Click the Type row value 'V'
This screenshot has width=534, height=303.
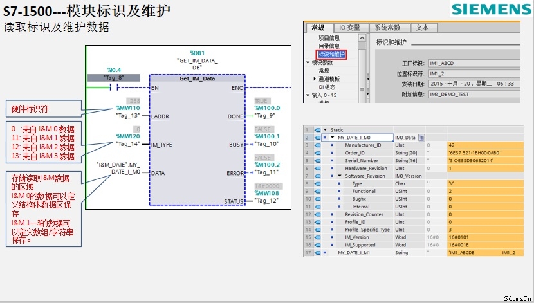click(486, 183)
